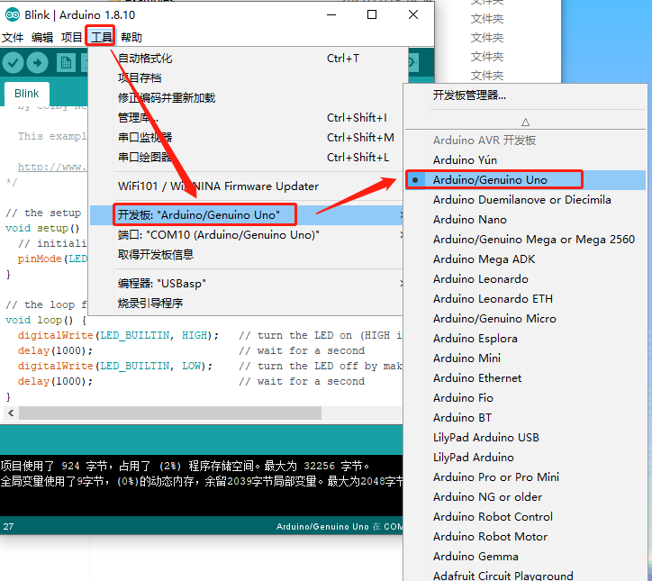Viewport: 652px width, 581px height.
Task: Click 烧录引导程序 burn bootloader entry
Action: [246, 304]
